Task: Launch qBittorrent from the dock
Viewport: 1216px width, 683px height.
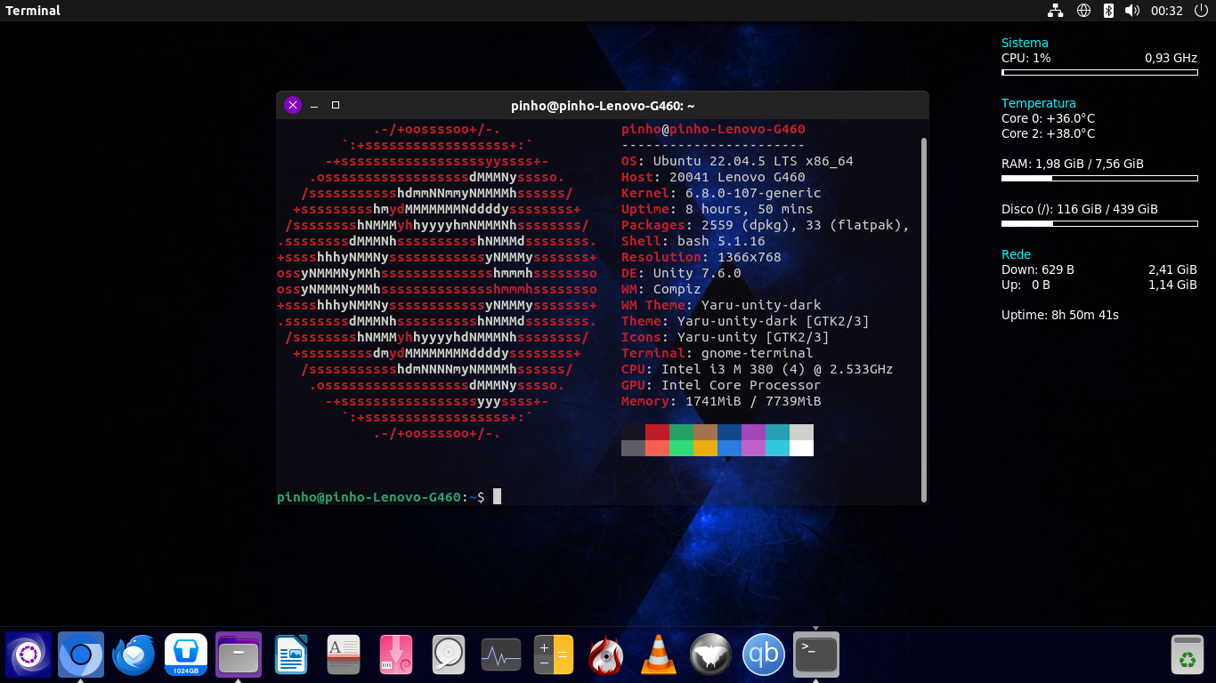Action: pos(764,655)
